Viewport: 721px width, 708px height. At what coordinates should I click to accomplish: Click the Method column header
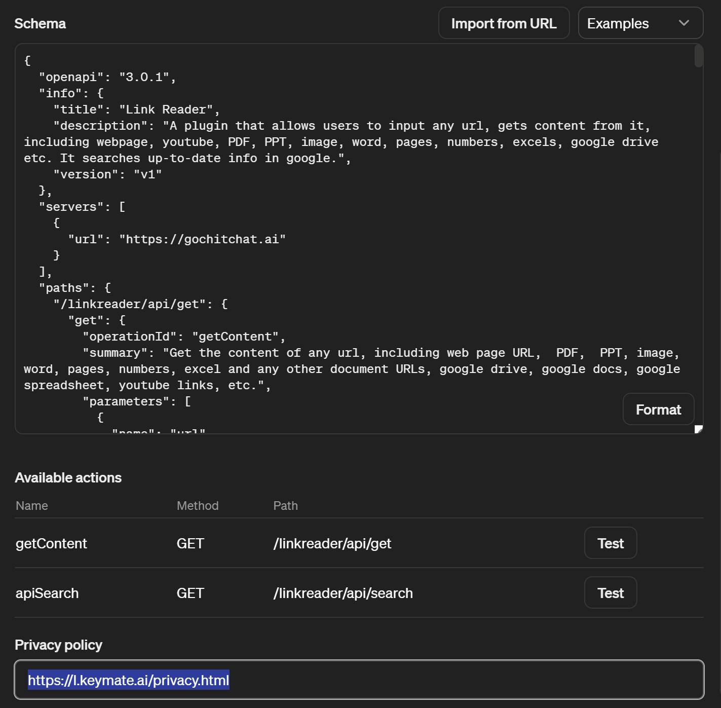(198, 506)
